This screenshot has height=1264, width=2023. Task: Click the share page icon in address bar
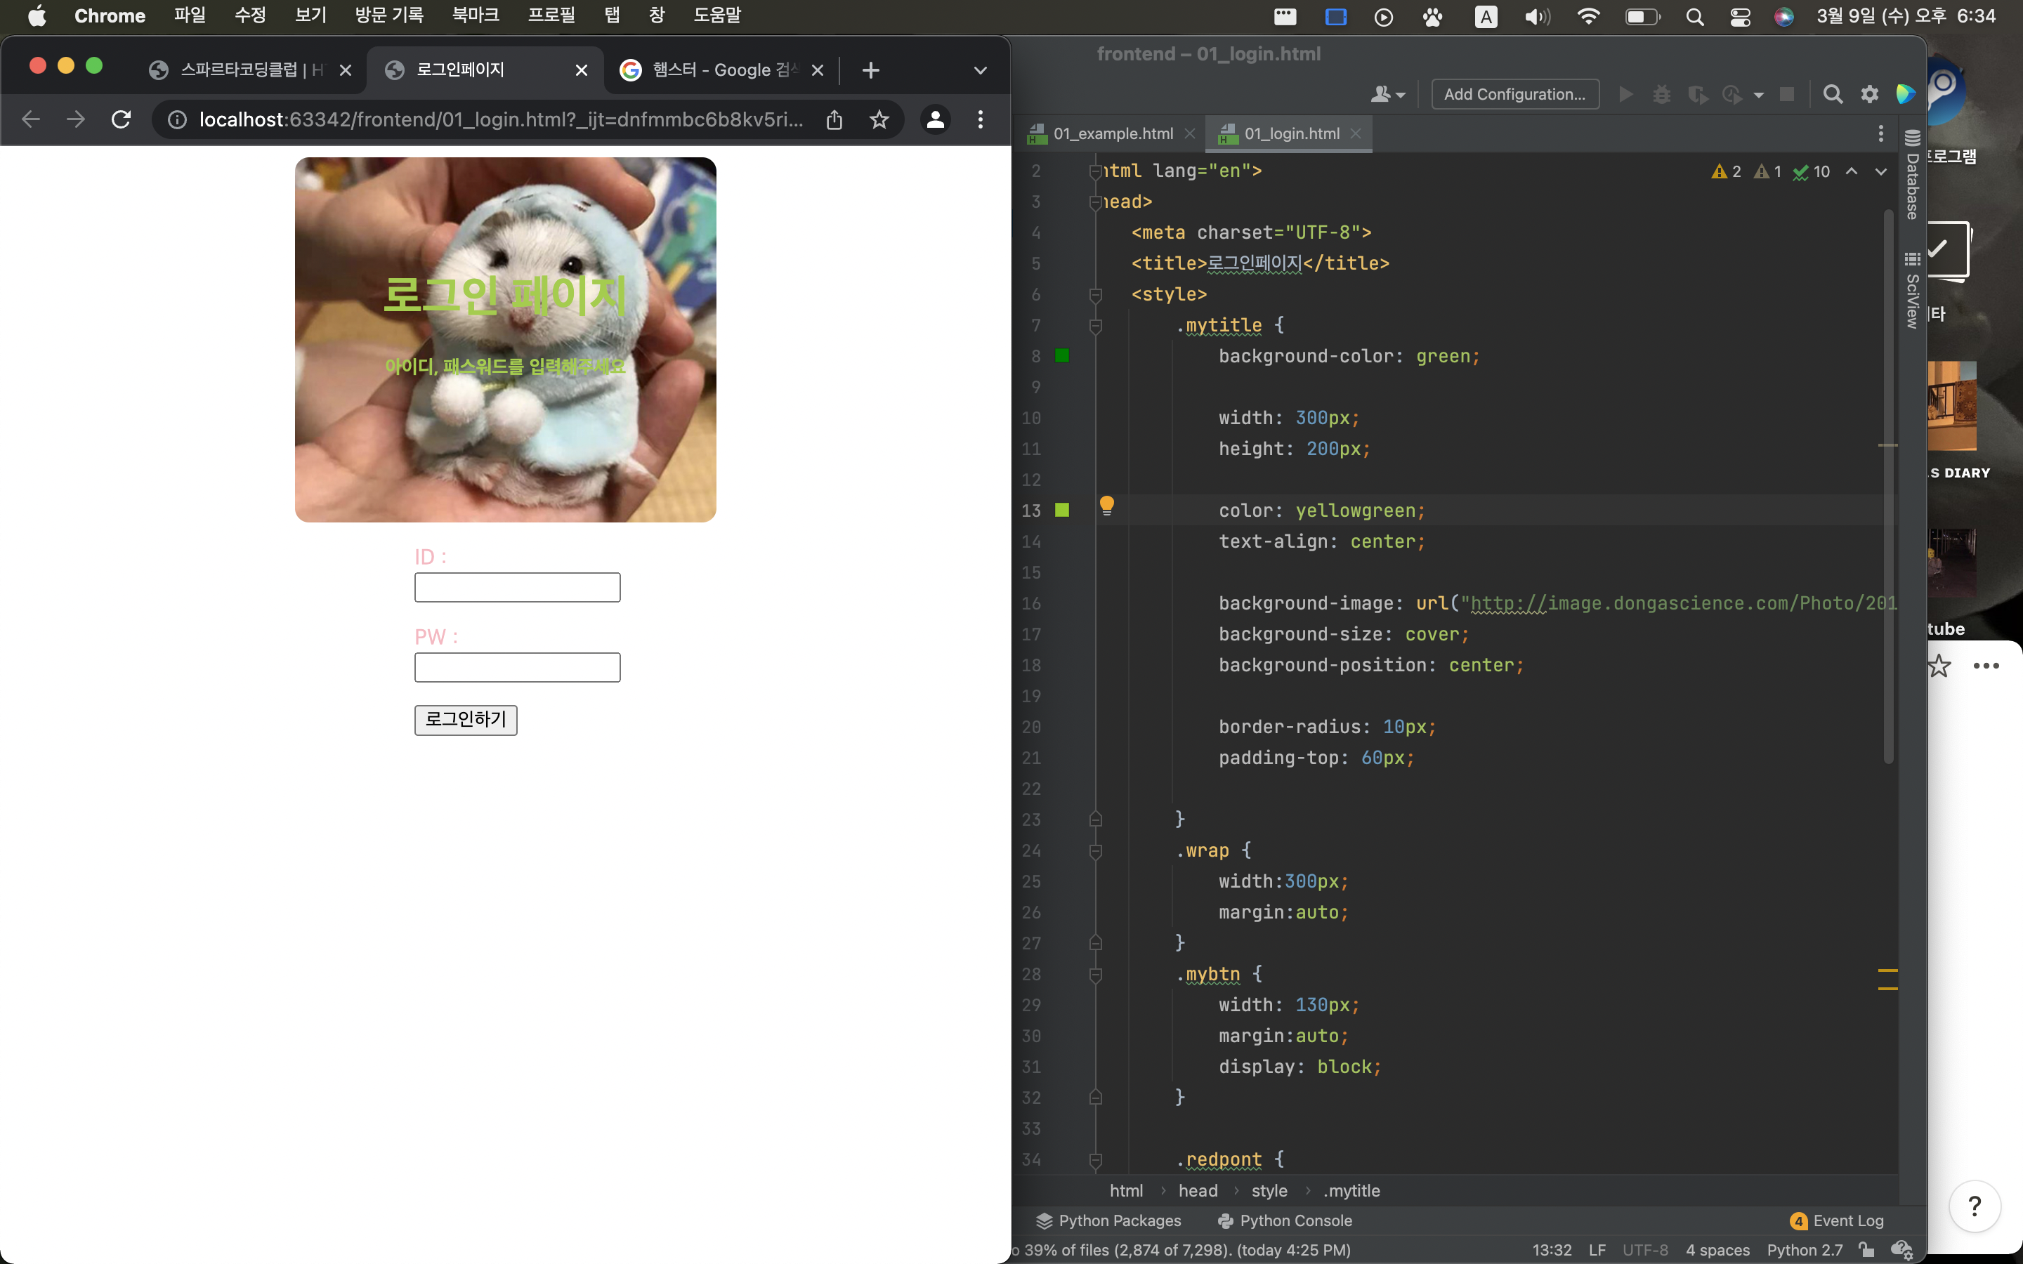tap(834, 119)
